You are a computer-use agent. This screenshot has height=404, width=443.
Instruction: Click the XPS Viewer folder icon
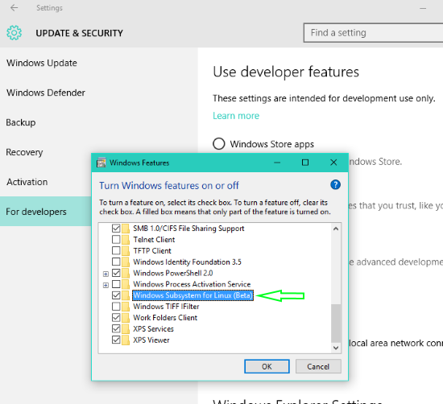pos(126,340)
